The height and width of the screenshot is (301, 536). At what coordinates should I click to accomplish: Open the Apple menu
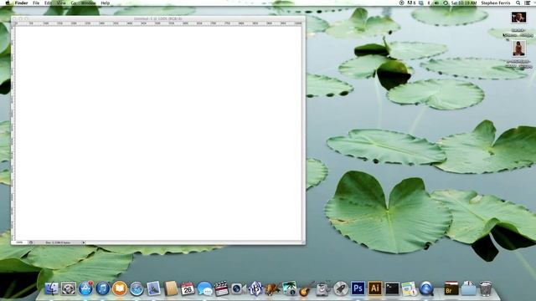[x=8, y=3]
